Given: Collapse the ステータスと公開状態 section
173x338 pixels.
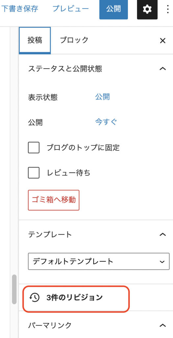Looking at the screenshot, I should point(163,69).
